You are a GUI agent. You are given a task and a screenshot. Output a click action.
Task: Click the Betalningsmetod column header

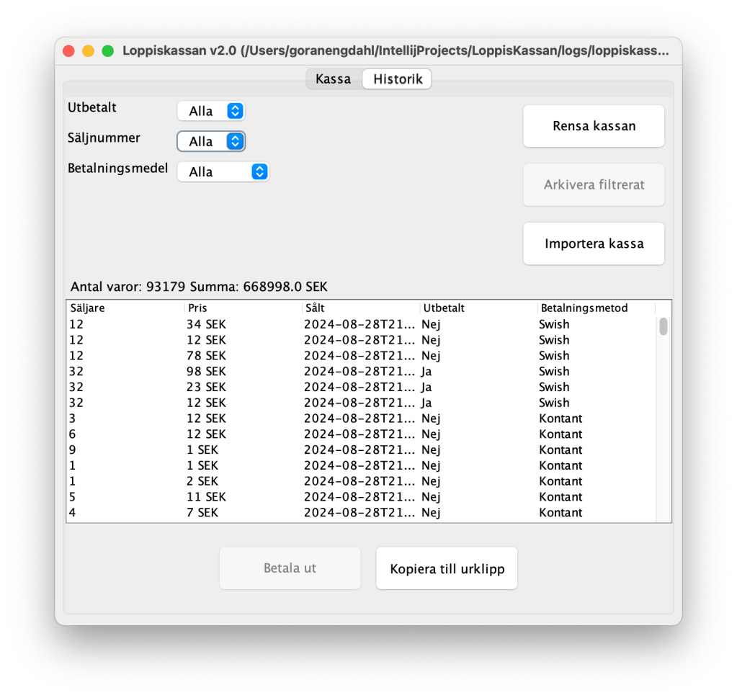click(x=596, y=308)
